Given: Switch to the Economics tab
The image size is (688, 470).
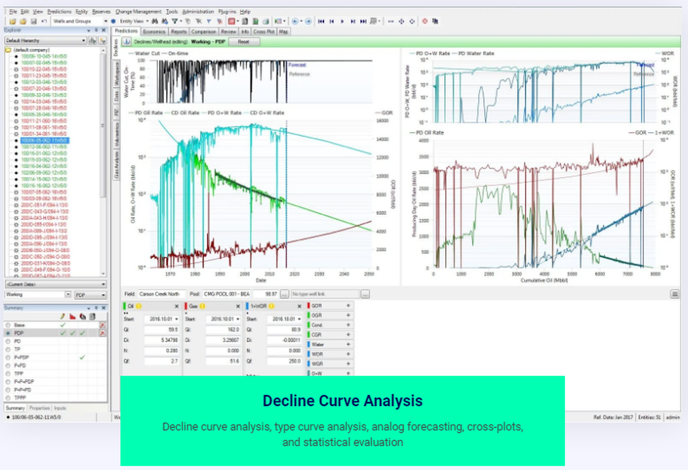Looking at the screenshot, I should pos(154,31).
